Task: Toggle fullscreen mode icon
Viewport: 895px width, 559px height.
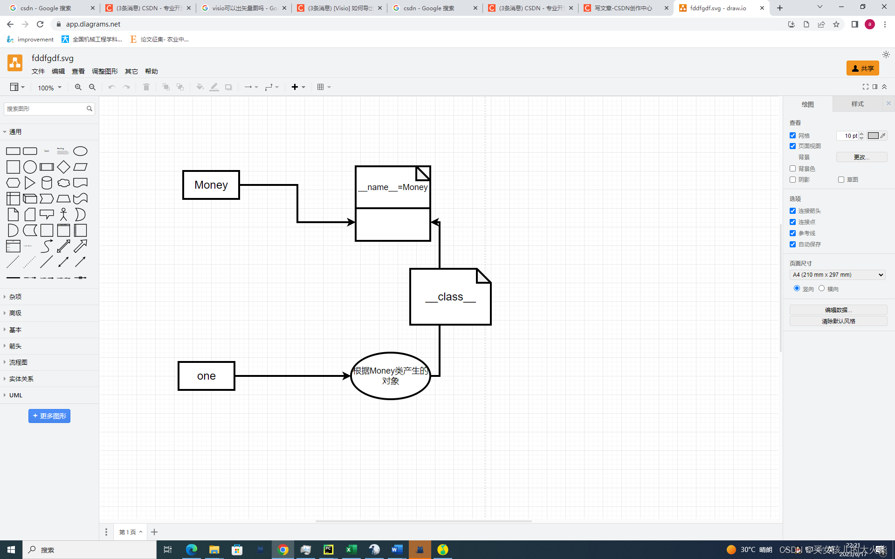Action: point(866,87)
